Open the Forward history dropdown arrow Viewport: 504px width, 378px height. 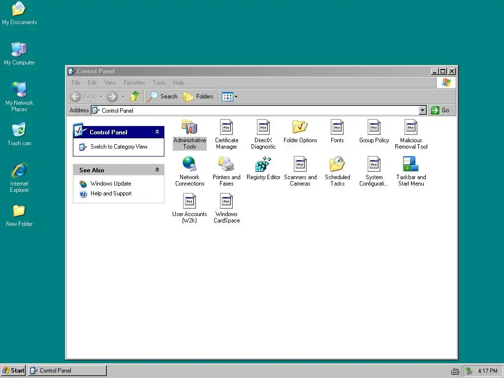tap(124, 96)
